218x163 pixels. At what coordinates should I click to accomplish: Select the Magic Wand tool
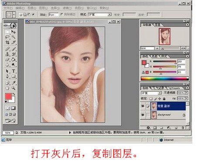[x=14, y=37]
